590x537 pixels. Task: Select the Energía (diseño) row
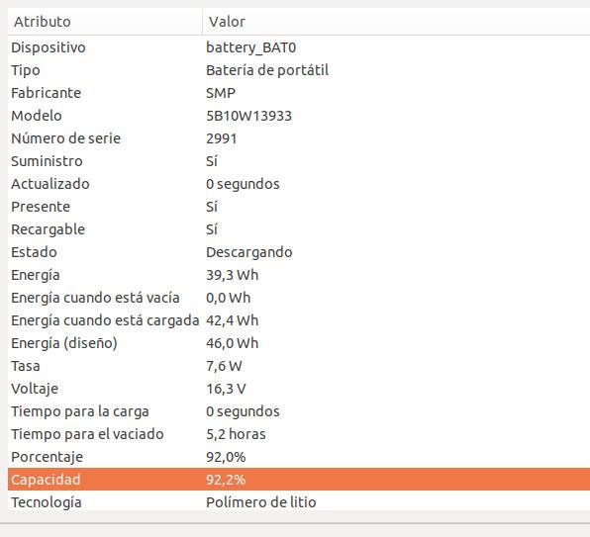(299, 343)
